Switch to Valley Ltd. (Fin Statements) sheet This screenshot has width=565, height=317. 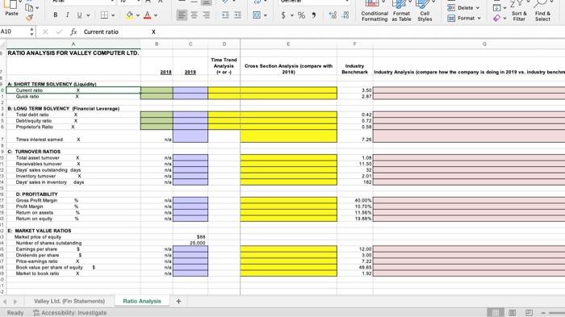[69, 301]
